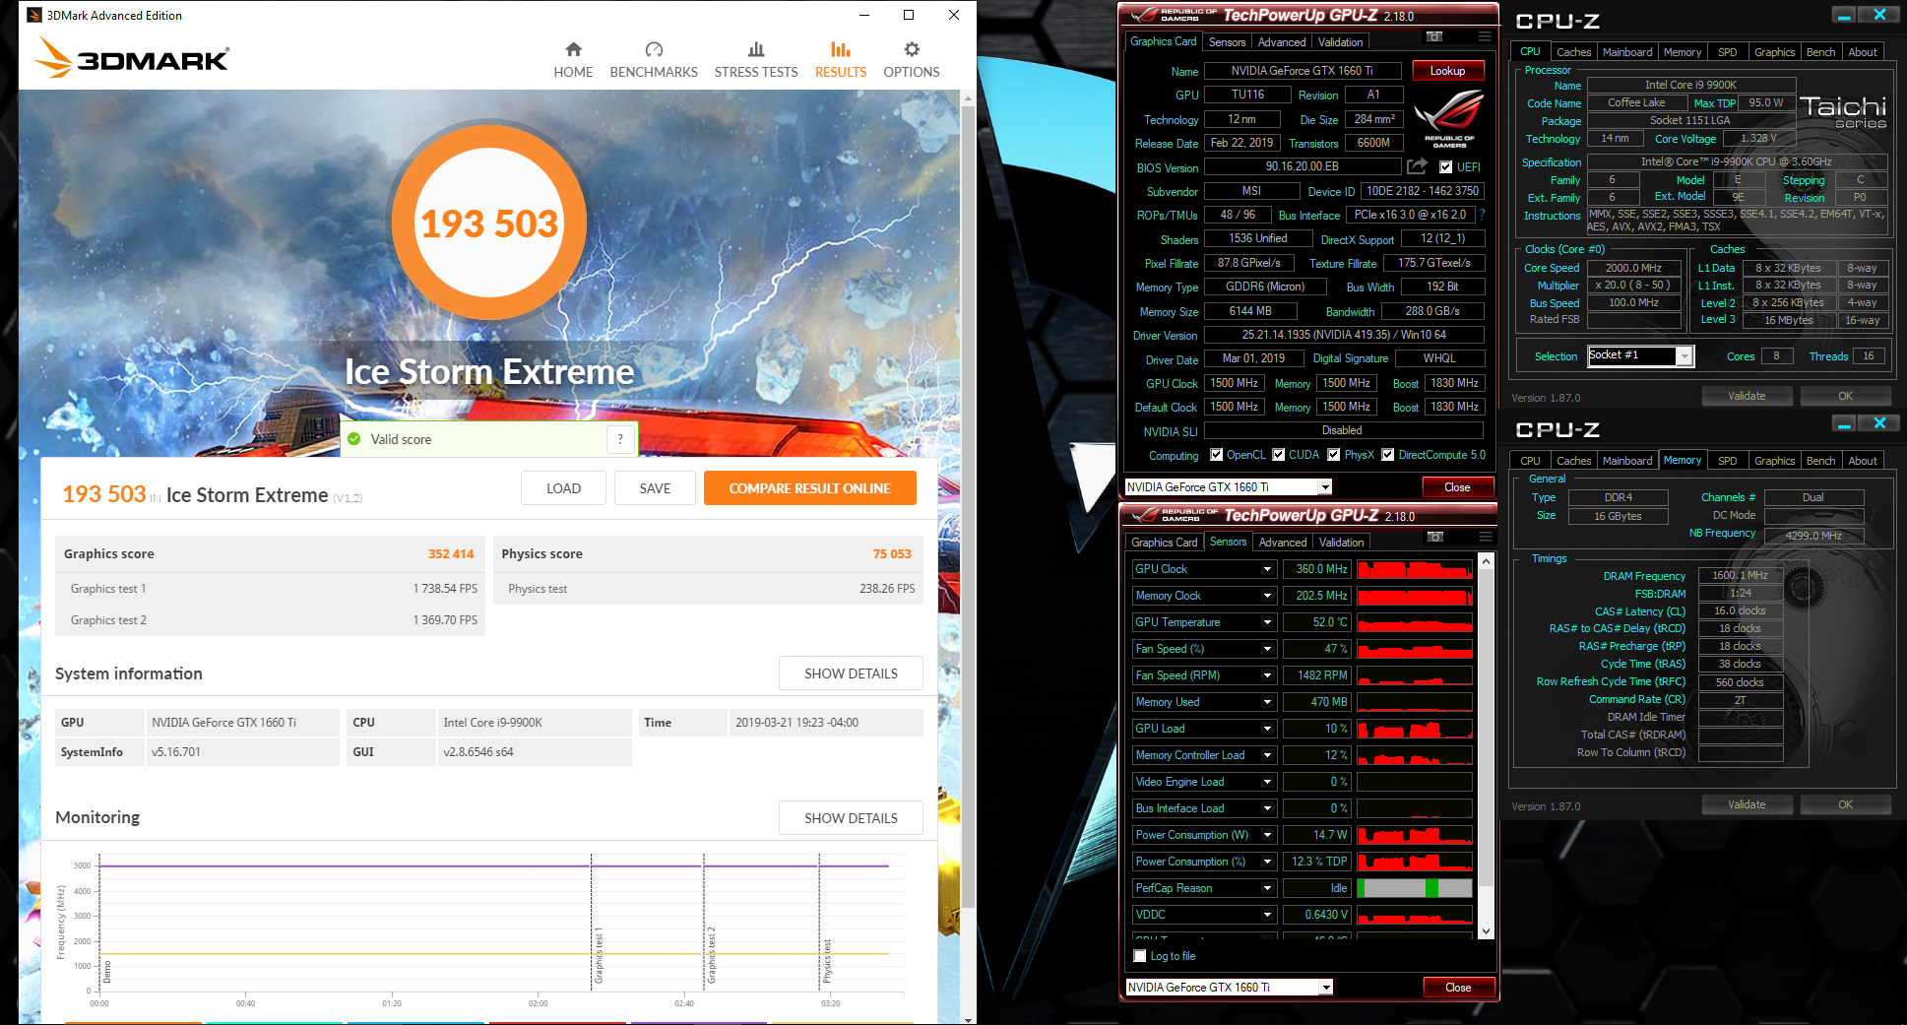The image size is (1907, 1025).
Task: Expand the Fan Speed (RPM) dropdown
Action: tap(1267, 675)
